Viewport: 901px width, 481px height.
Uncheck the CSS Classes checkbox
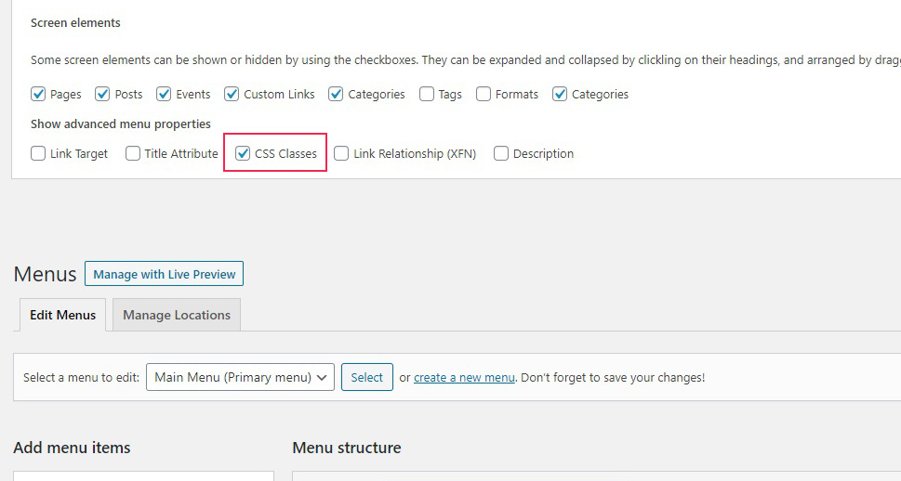click(x=243, y=153)
